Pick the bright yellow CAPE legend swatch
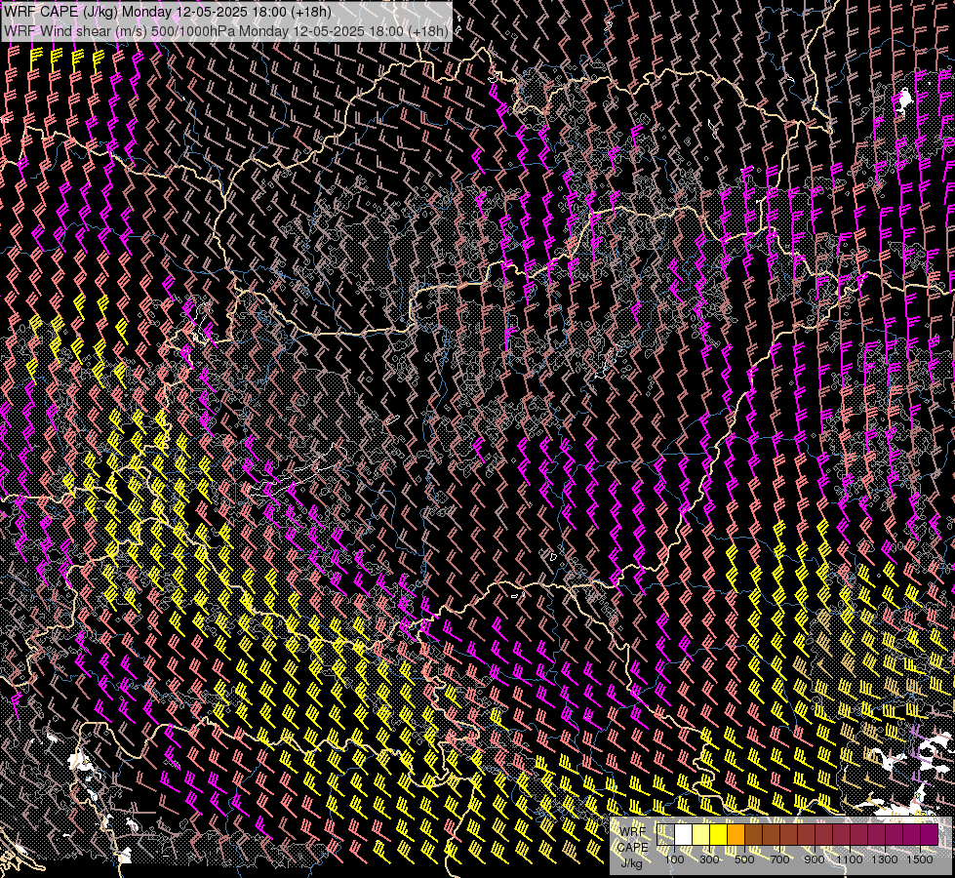The width and height of the screenshot is (955, 878). pos(719,834)
